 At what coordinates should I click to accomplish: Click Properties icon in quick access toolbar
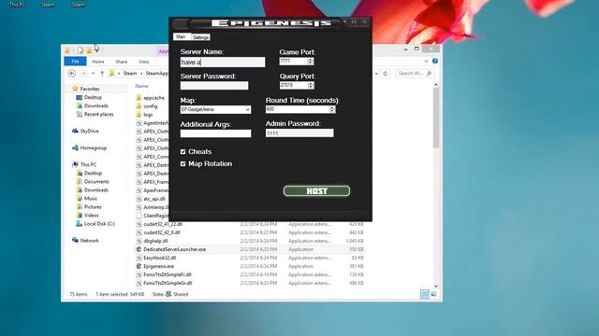[80, 49]
